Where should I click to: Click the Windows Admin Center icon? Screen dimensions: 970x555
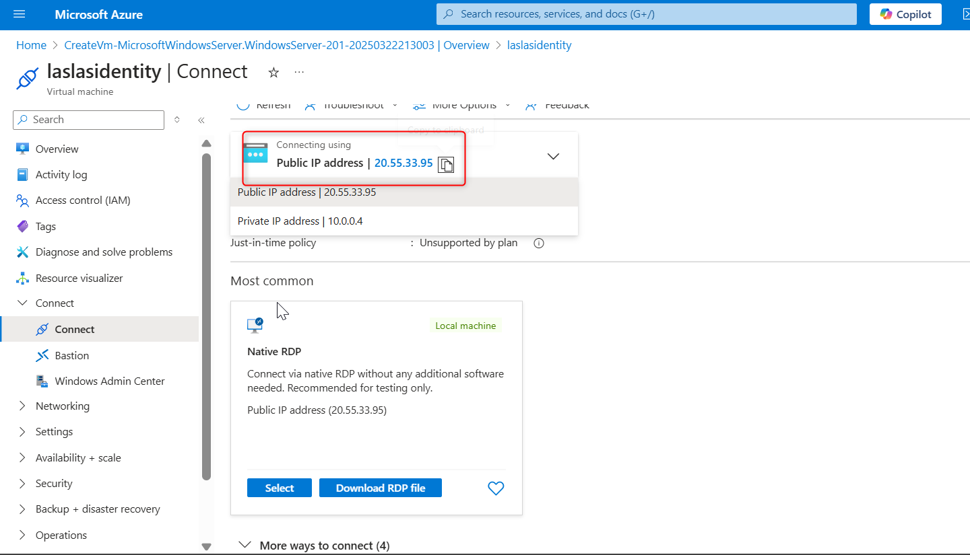tap(42, 381)
